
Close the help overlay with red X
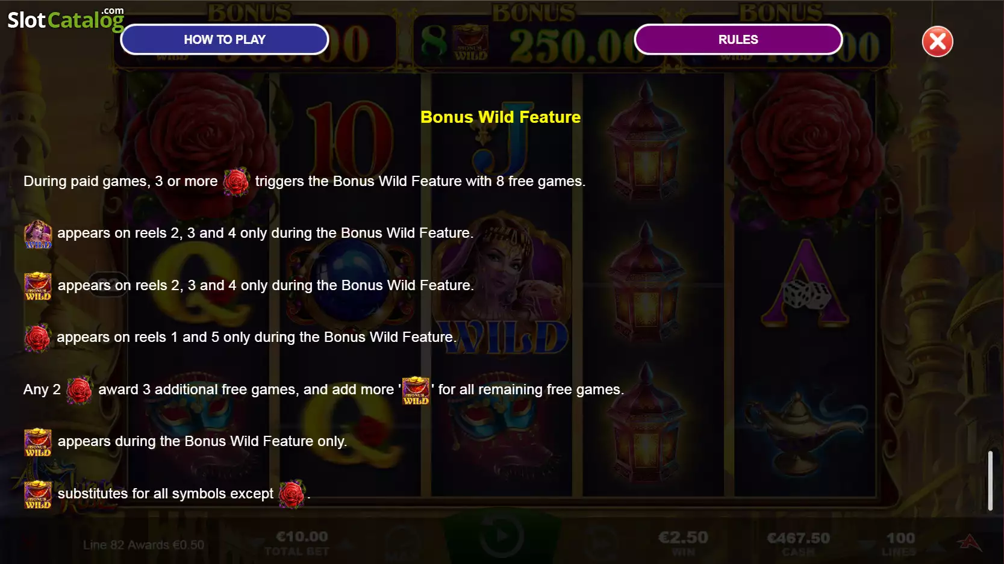click(938, 42)
